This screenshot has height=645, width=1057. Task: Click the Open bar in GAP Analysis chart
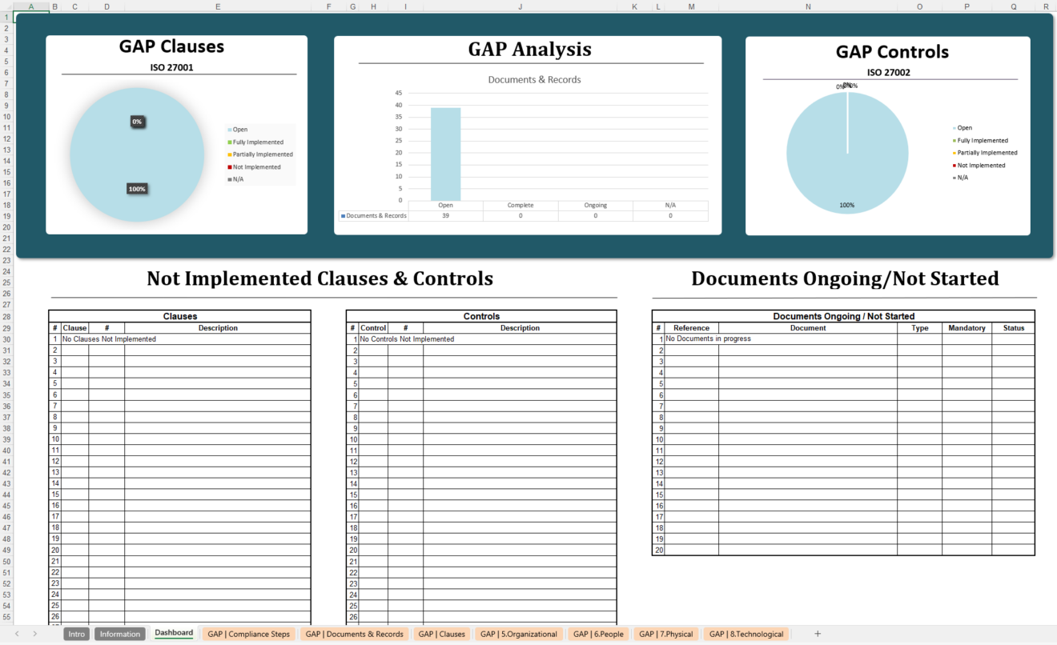tap(446, 152)
